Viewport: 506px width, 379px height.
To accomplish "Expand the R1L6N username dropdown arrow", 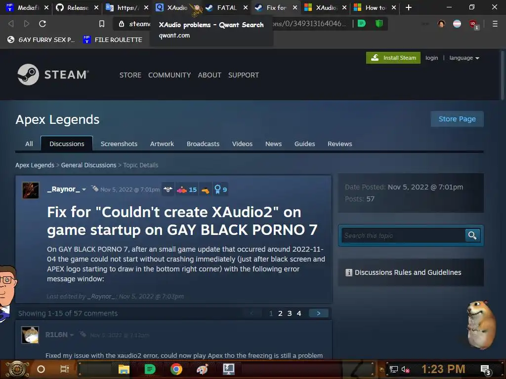I will pyautogui.click(x=72, y=335).
